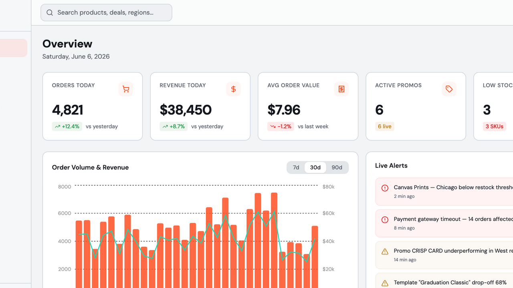Open the Template Graduation Classic drop-off alert
Screen dimensions: 513x288
tap(444, 281)
